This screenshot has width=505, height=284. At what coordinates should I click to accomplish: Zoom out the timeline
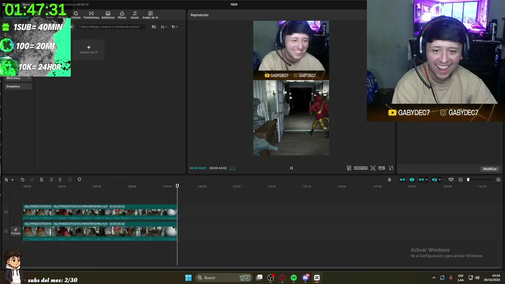tap(460, 179)
